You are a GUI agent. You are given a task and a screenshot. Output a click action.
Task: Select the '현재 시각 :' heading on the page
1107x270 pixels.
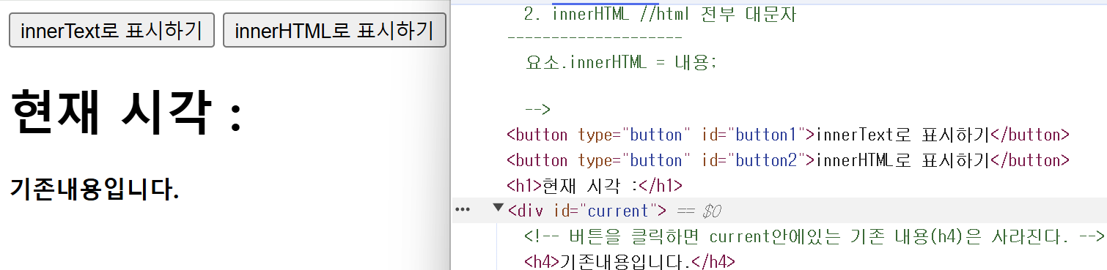click(126, 112)
